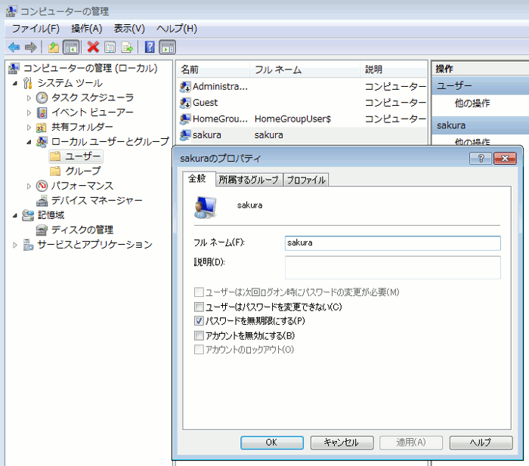Click the red X delete toolbar icon
This screenshot has height=466, width=529.
pos(93,47)
